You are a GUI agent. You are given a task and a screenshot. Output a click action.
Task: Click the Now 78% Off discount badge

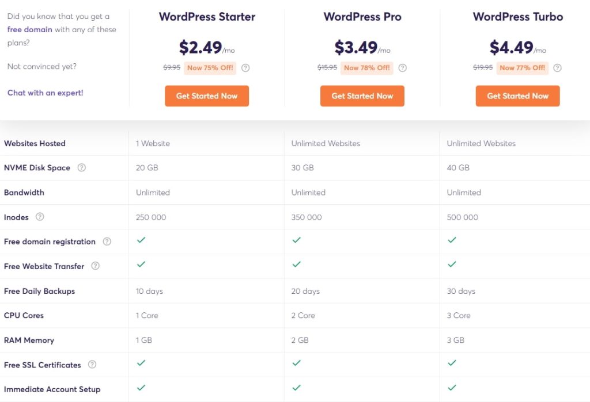(x=367, y=68)
